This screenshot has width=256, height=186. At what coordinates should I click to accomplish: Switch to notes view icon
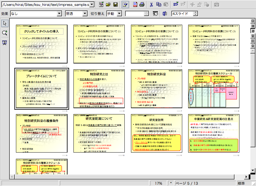coord(253,36)
